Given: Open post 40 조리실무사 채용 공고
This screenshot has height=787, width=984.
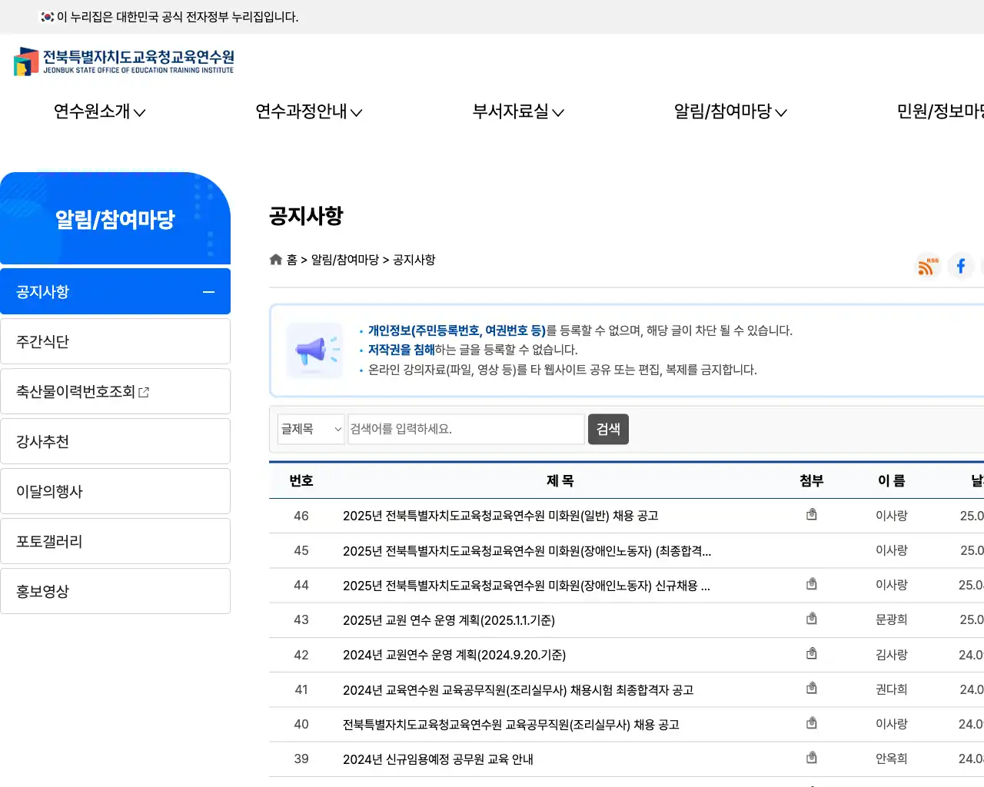Looking at the screenshot, I should pos(511,724).
